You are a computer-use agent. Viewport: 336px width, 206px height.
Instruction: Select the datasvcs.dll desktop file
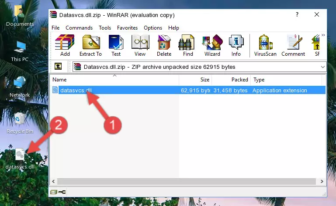(x=20, y=159)
